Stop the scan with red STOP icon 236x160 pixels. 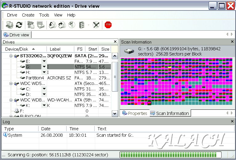[x=108, y=25]
